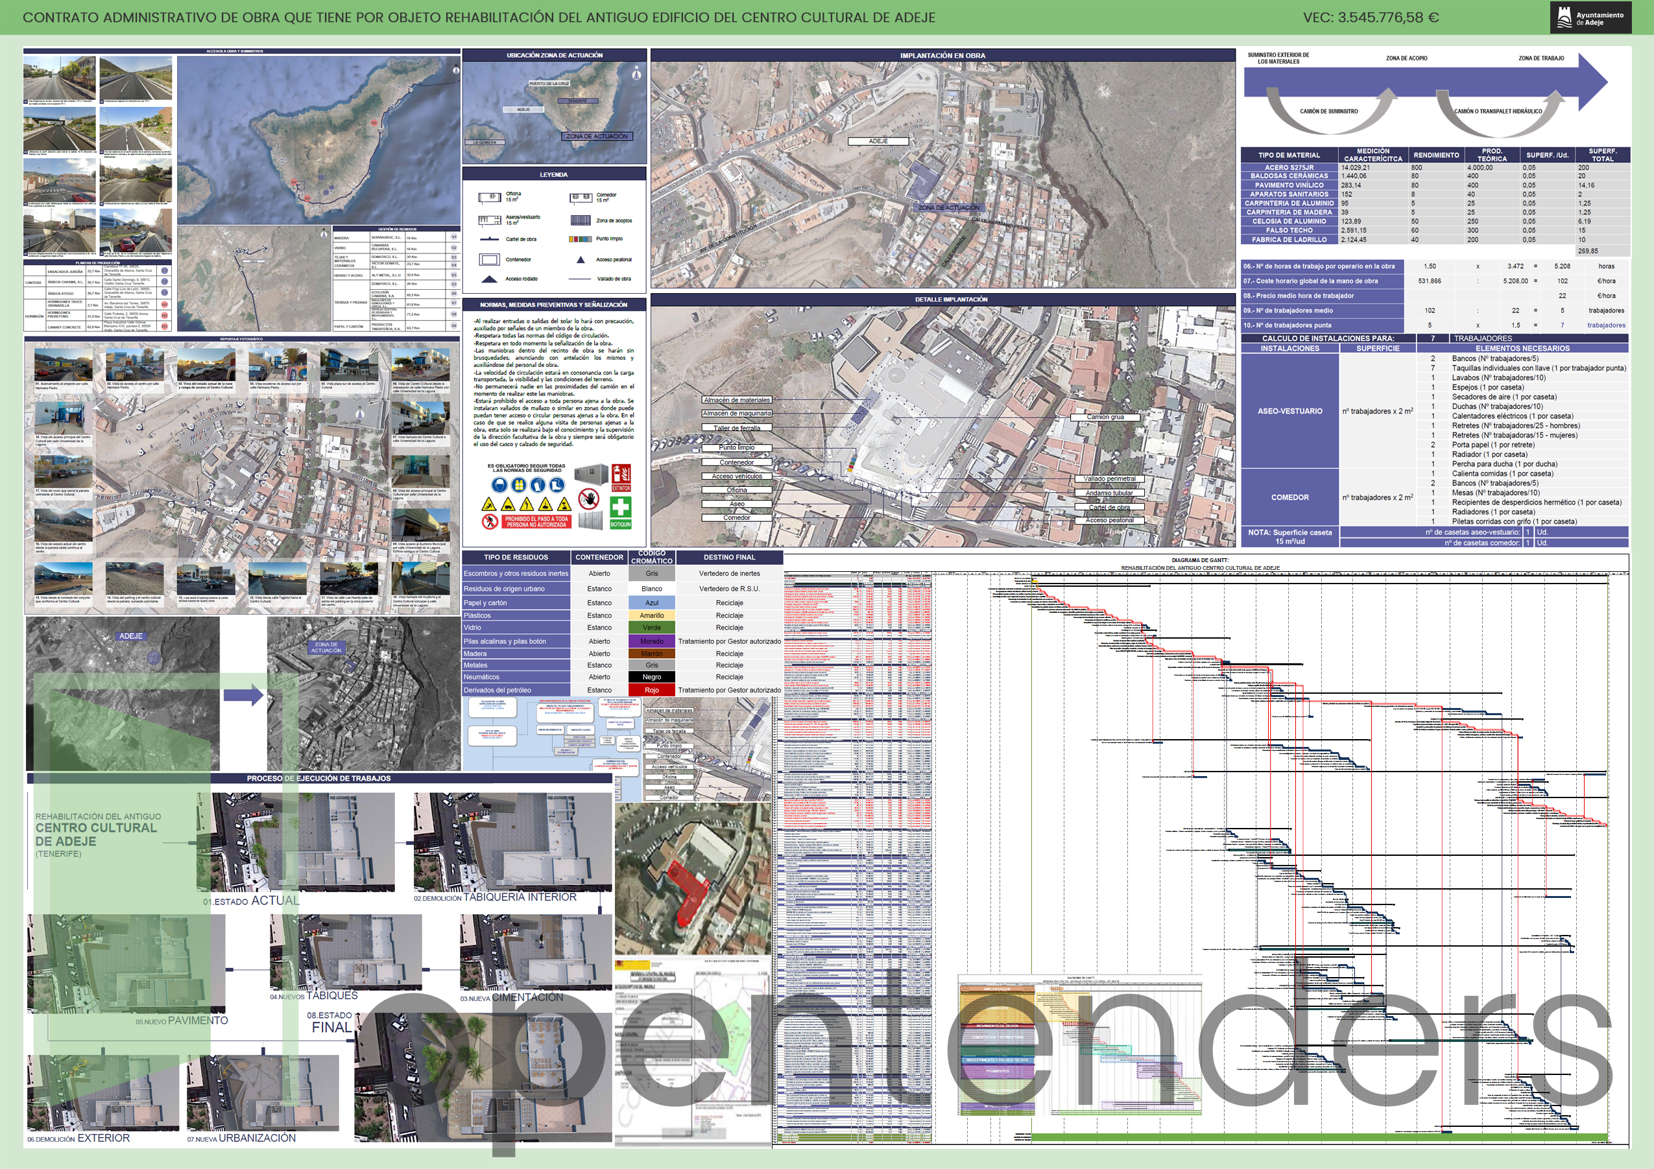
Task: Click the blue mandatory helmet sign
Action: 500,486
